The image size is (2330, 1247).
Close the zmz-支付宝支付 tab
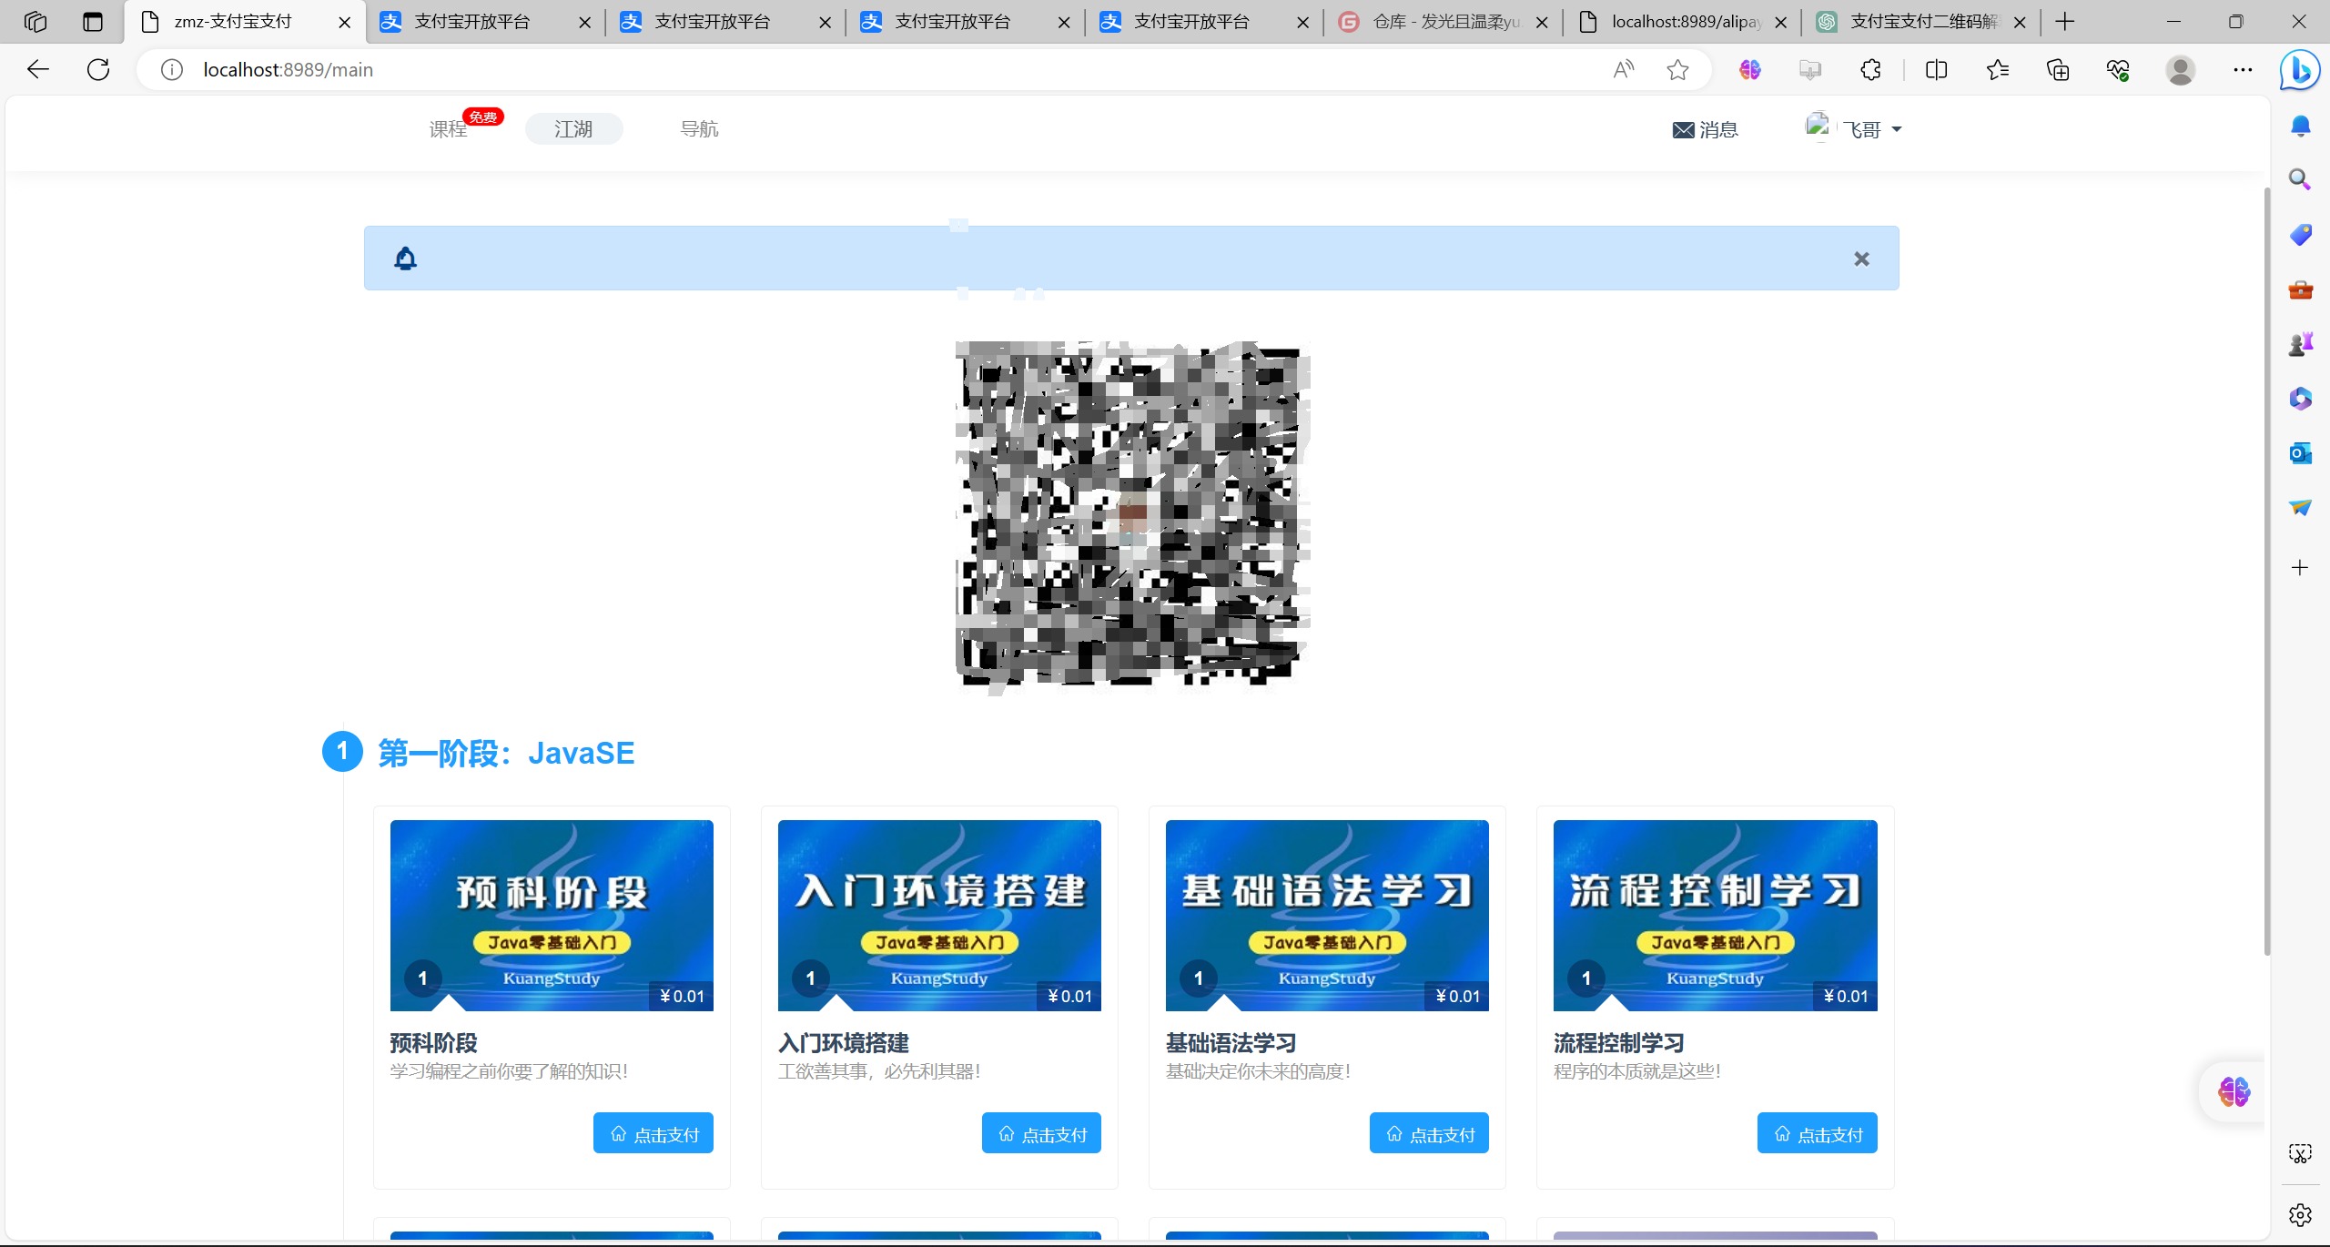point(344,23)
